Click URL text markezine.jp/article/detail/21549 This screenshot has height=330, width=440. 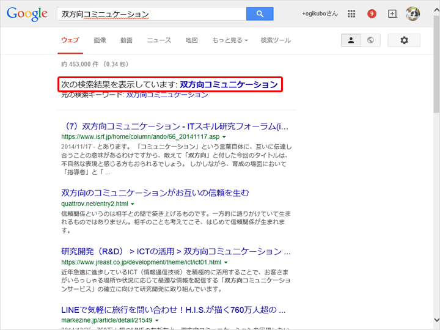pos(106,320)
